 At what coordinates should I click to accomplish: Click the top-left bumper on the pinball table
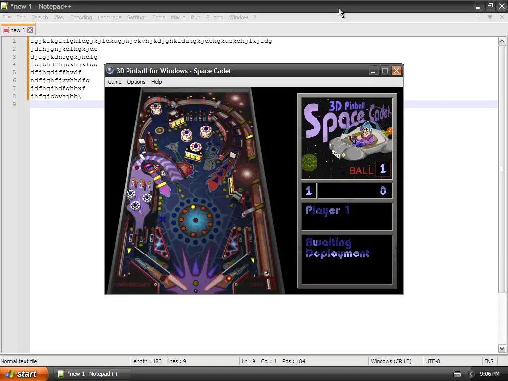(156, 108)
